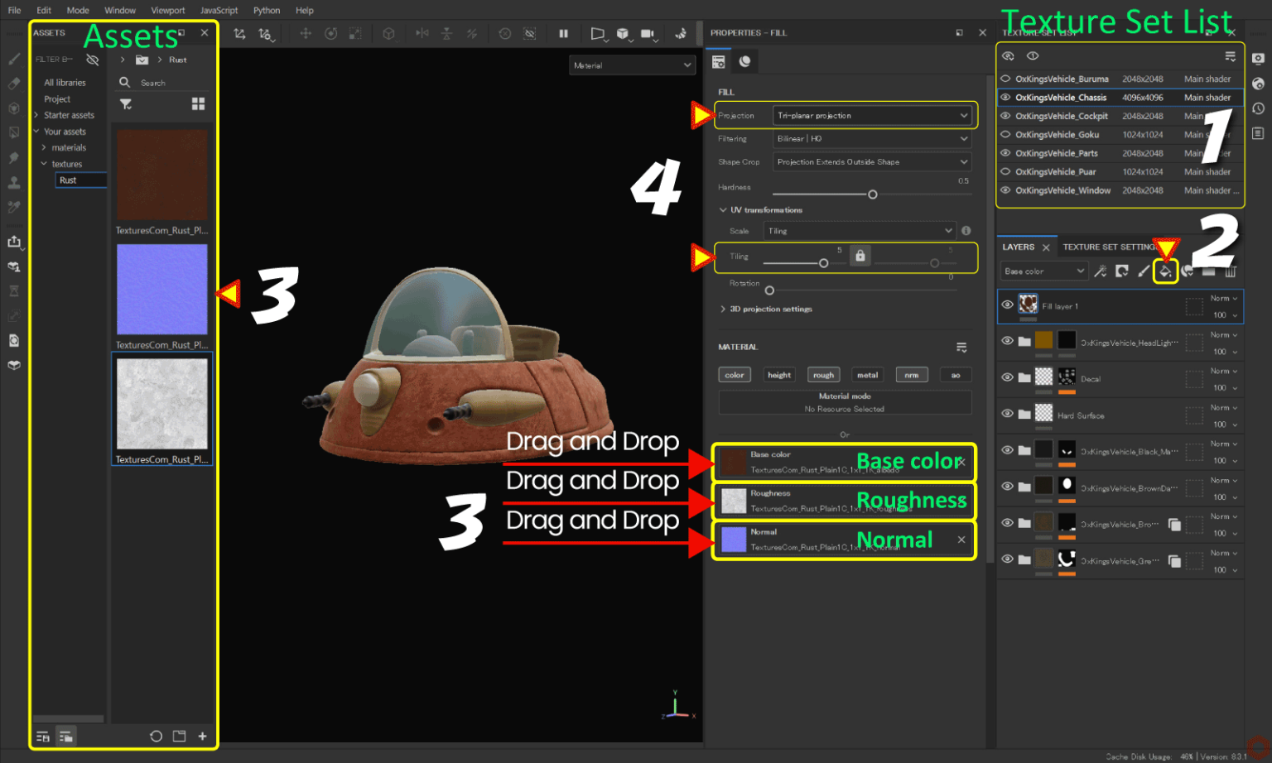The width and height of the screenshot is (1272, 763).
Task: Toggle visibility of Fill layer 1
Action: point(1007,306)
